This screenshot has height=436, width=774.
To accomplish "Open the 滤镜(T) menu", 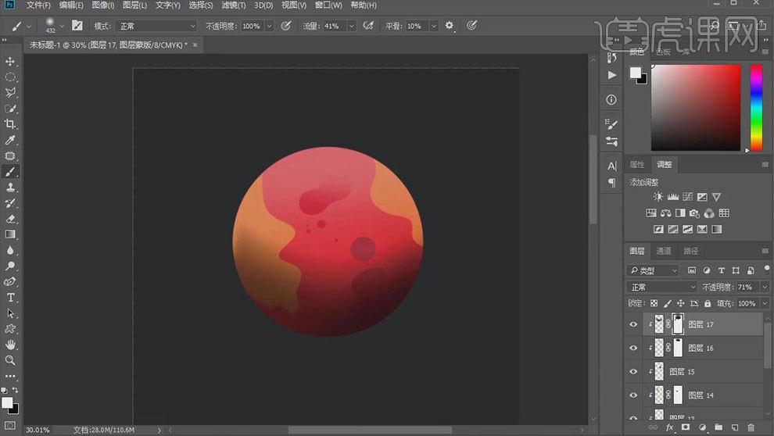I will click(233, 5).
